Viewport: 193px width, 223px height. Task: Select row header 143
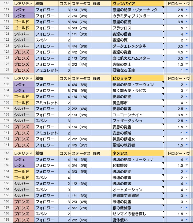coord(6,145)
